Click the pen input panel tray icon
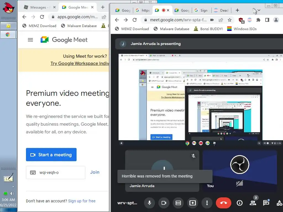 click(9, 178)
